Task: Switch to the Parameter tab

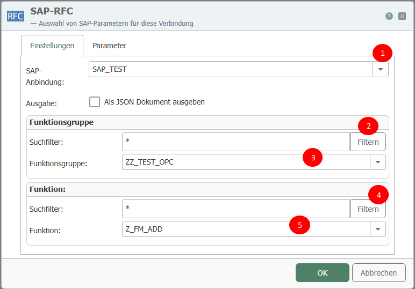Action: [x=109, y=46]
